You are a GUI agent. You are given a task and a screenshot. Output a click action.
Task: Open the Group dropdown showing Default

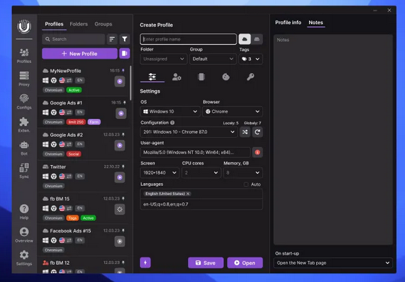pyautogui.click(x=213, y=59)
